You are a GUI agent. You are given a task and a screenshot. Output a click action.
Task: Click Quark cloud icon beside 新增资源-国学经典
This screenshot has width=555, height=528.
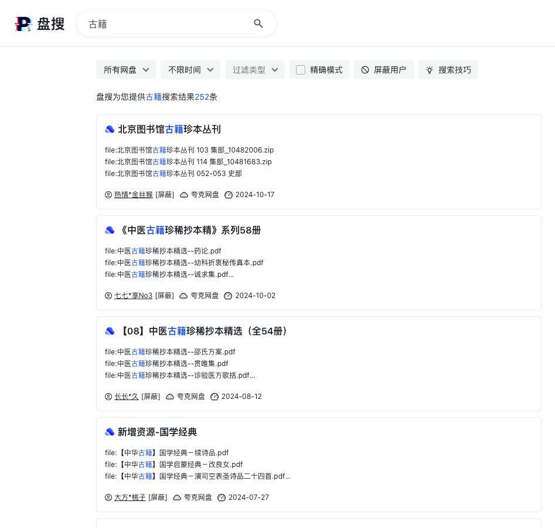tap(110, 432)
